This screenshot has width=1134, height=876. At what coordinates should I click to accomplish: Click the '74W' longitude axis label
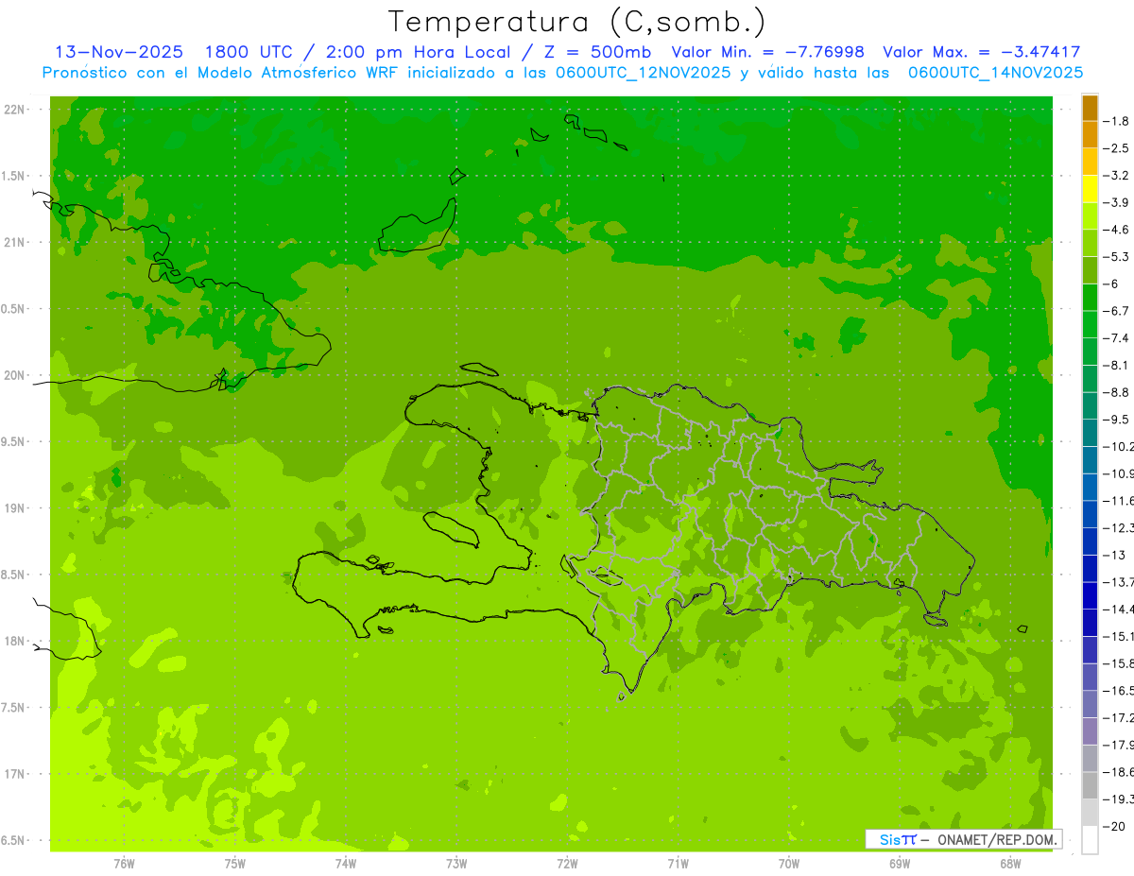346,863
